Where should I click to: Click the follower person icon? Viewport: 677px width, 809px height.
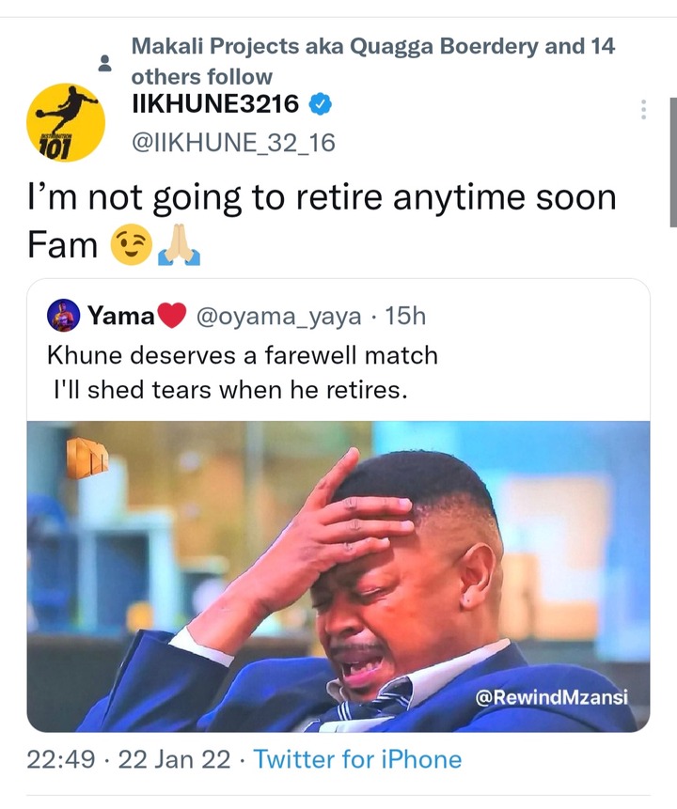click(104, 63)
